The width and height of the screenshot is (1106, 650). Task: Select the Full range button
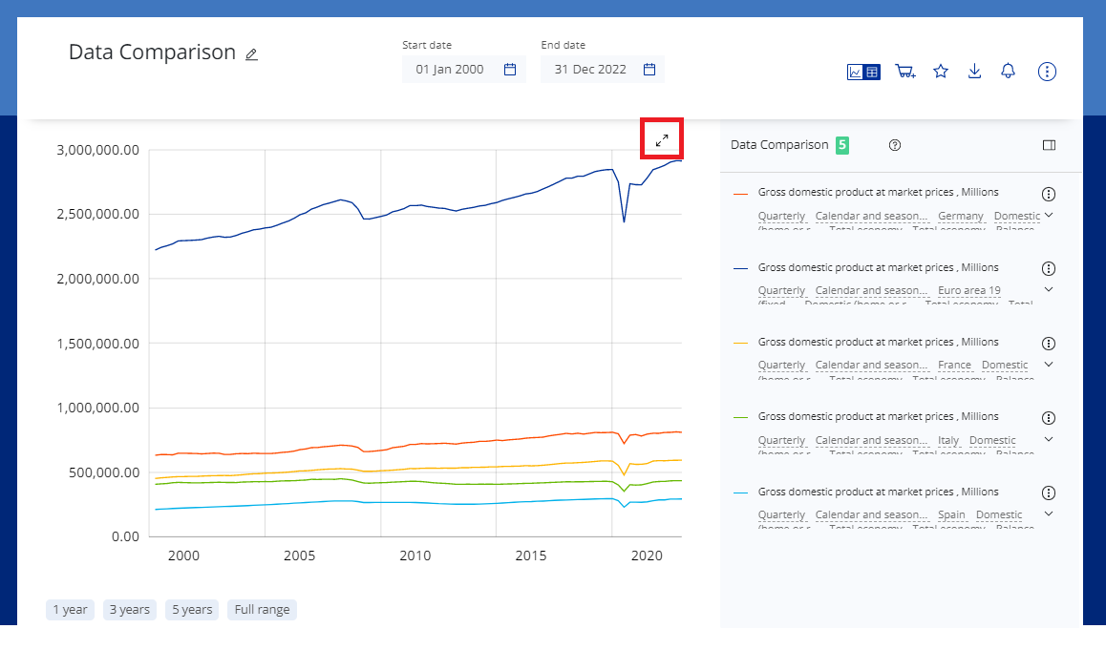(262, 610)
